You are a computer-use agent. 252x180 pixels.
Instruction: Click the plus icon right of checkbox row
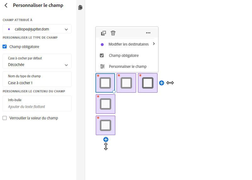click(162, 83)
